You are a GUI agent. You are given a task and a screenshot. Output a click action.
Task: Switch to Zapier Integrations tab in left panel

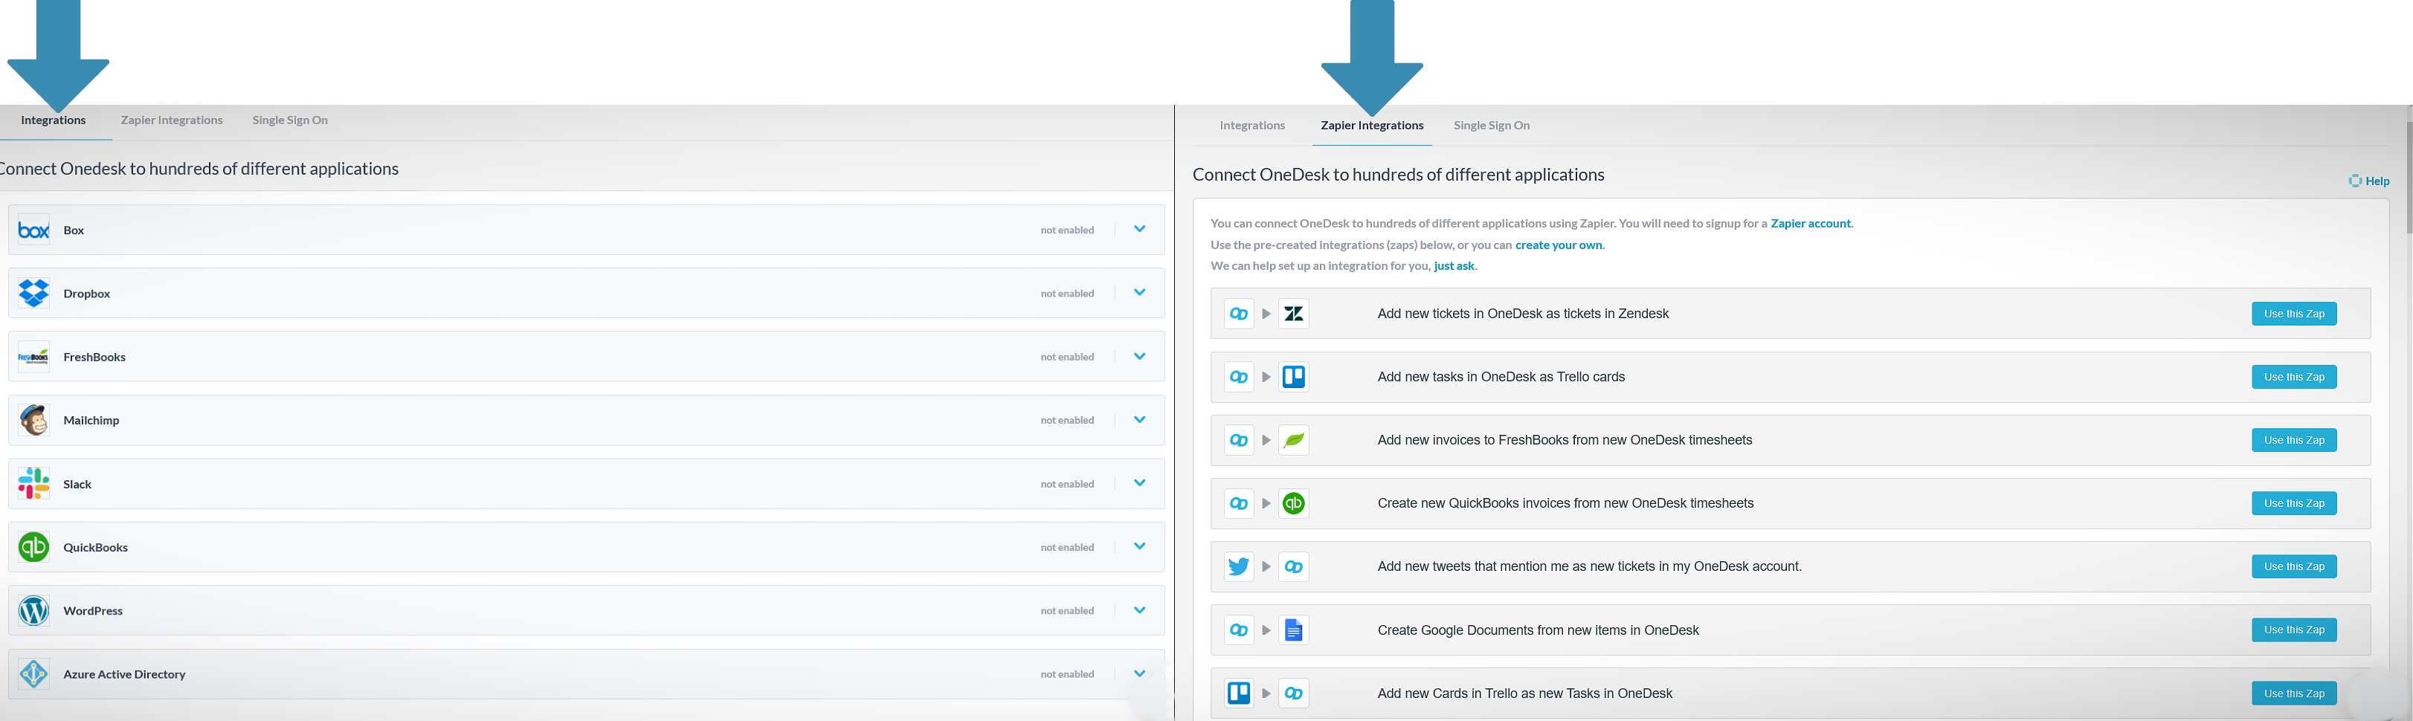tap(172, 120)
